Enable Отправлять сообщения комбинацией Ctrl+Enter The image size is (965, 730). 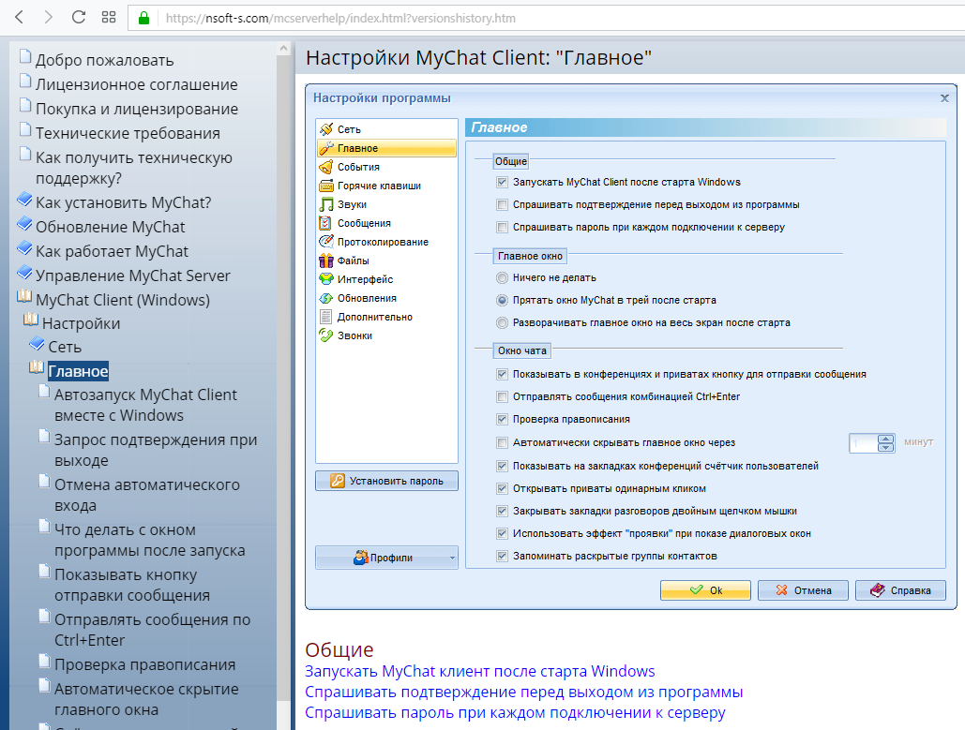tap(503, 396)
